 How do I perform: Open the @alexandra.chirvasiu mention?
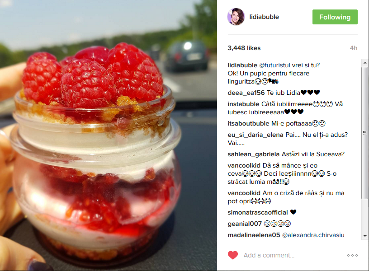313,235
